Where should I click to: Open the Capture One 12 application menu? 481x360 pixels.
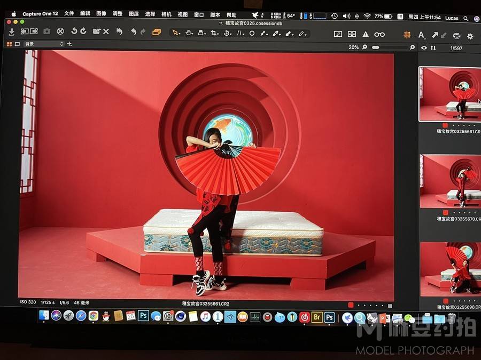40,14
